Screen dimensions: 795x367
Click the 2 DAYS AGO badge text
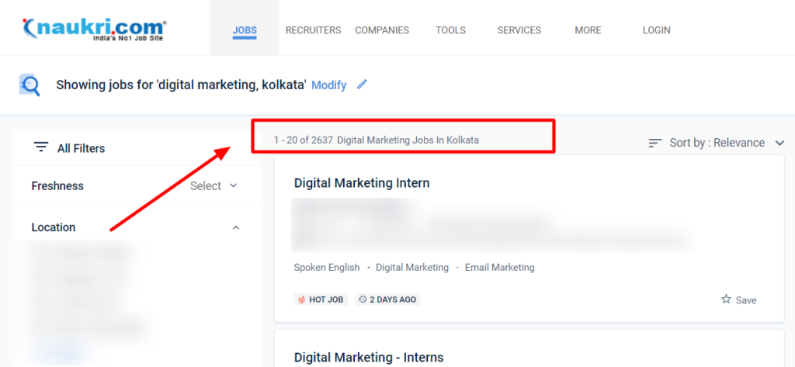click(x=393, y=299)
